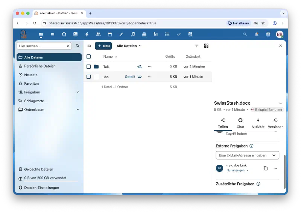Screen dimensions: 301x212
Task: Click the sharing sidebar scrollbar
Action: pos(284,171)
